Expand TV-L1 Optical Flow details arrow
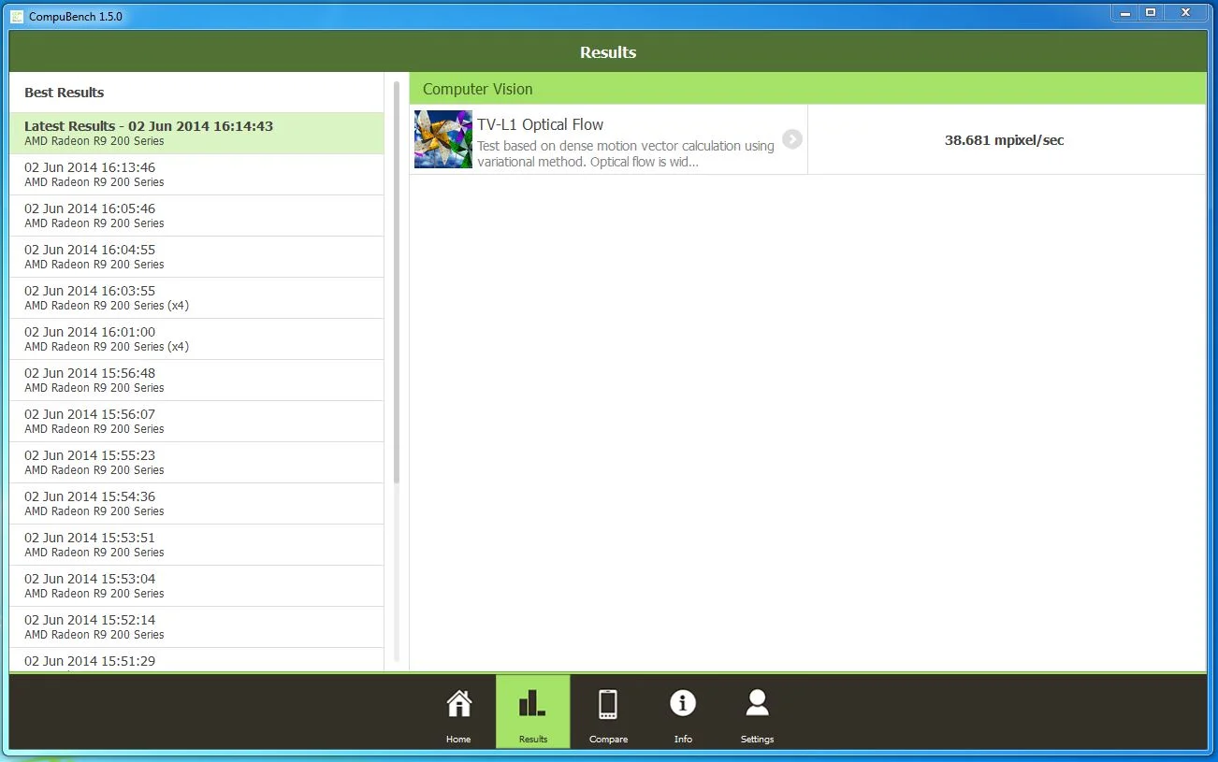Viewport: 1218px width, 762px height. 792,139
